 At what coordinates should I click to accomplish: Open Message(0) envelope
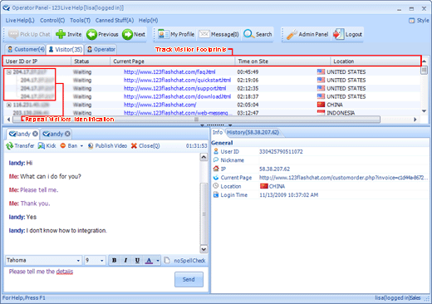218,34
